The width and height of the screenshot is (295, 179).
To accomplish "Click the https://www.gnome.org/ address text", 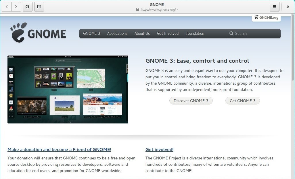I will [x=158, y=9].
